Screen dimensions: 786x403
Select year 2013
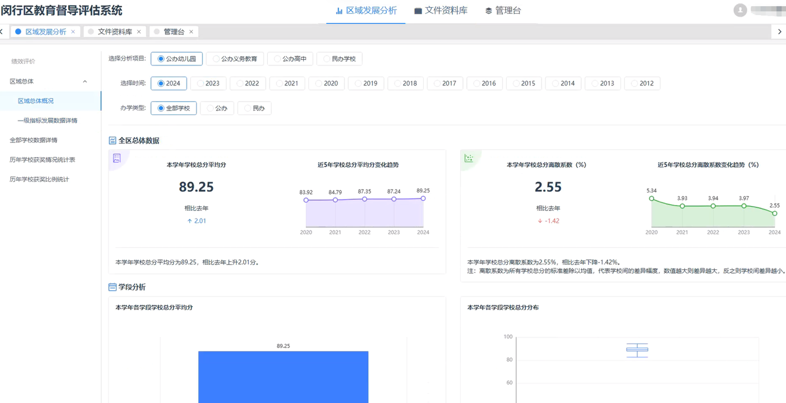coord(603,84)
